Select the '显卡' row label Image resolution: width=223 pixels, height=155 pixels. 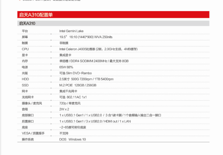point(25,55)
